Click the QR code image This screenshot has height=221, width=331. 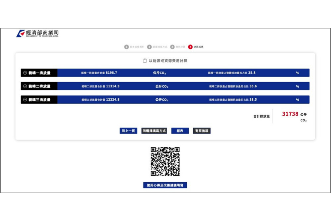(165, 161)
